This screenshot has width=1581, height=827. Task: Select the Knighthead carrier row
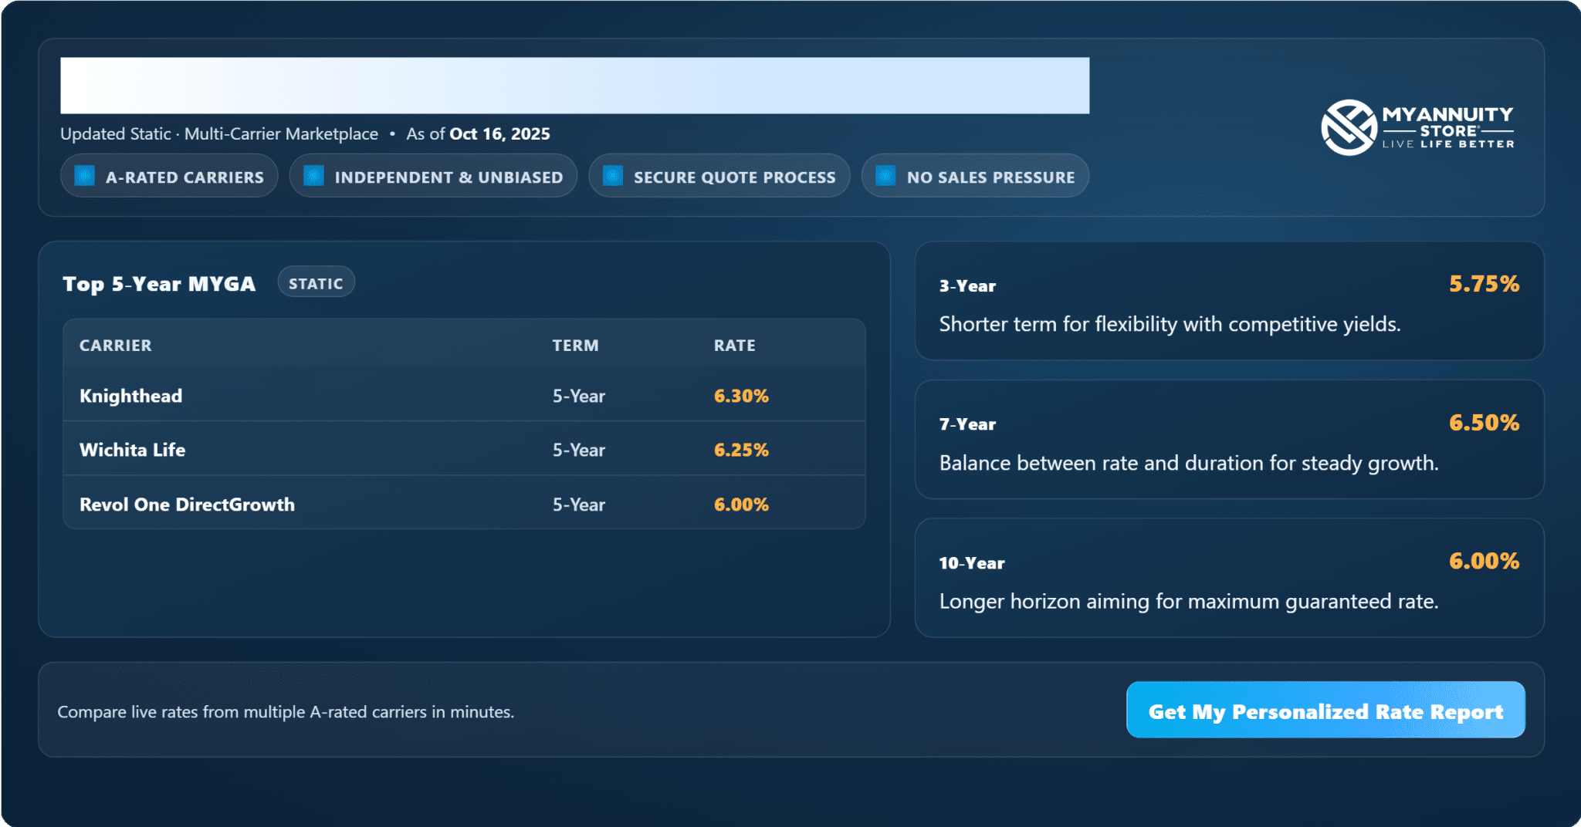463,396
